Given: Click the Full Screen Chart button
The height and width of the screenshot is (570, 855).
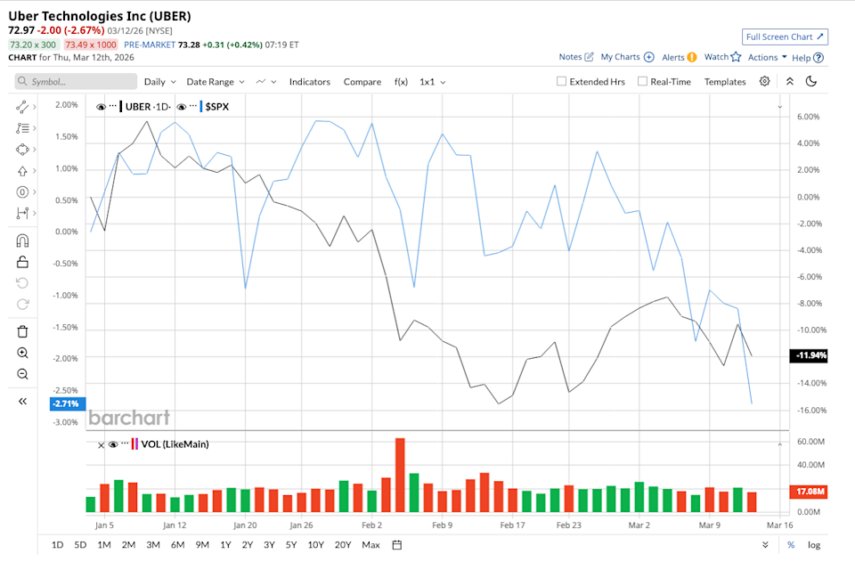Looking at the screenshot, I should (785, 37).
